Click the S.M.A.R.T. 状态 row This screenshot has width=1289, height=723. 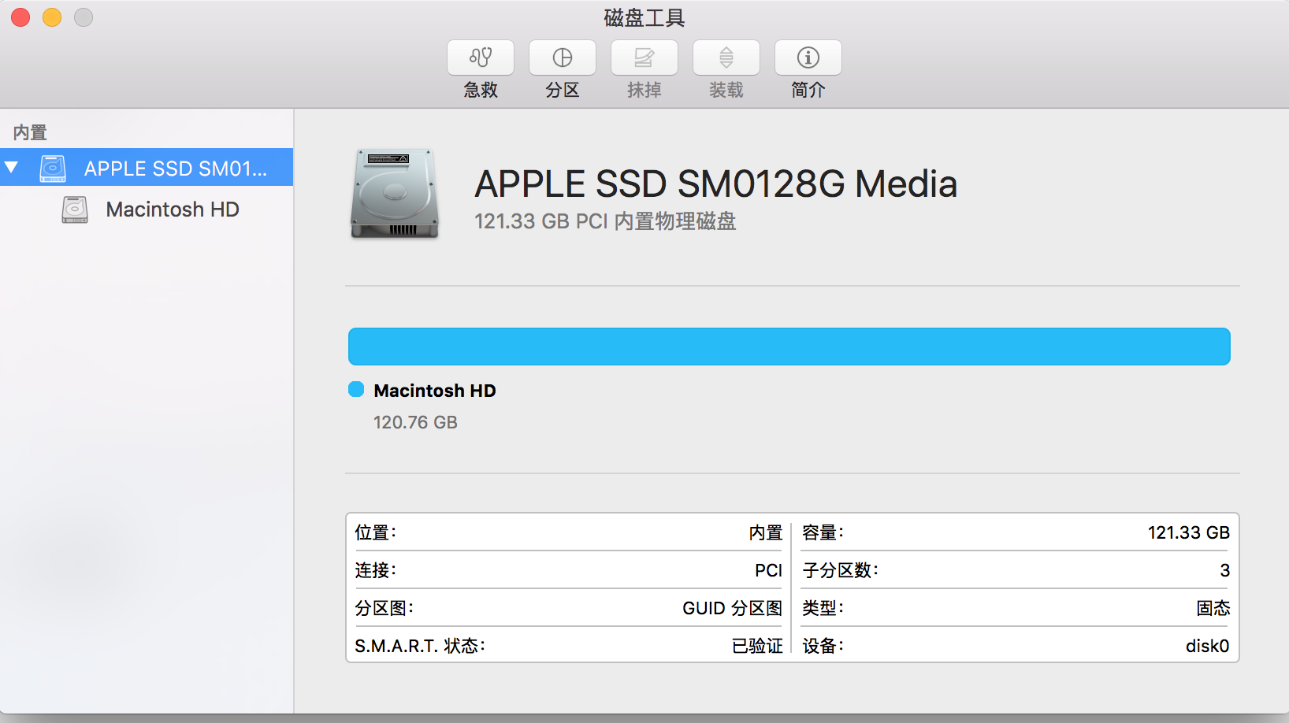(567, 646)
